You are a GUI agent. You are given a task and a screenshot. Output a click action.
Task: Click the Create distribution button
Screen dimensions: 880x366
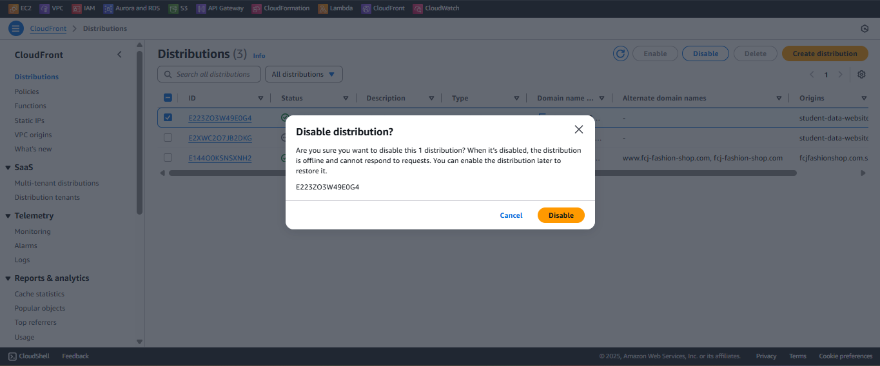tap(825, 53)
